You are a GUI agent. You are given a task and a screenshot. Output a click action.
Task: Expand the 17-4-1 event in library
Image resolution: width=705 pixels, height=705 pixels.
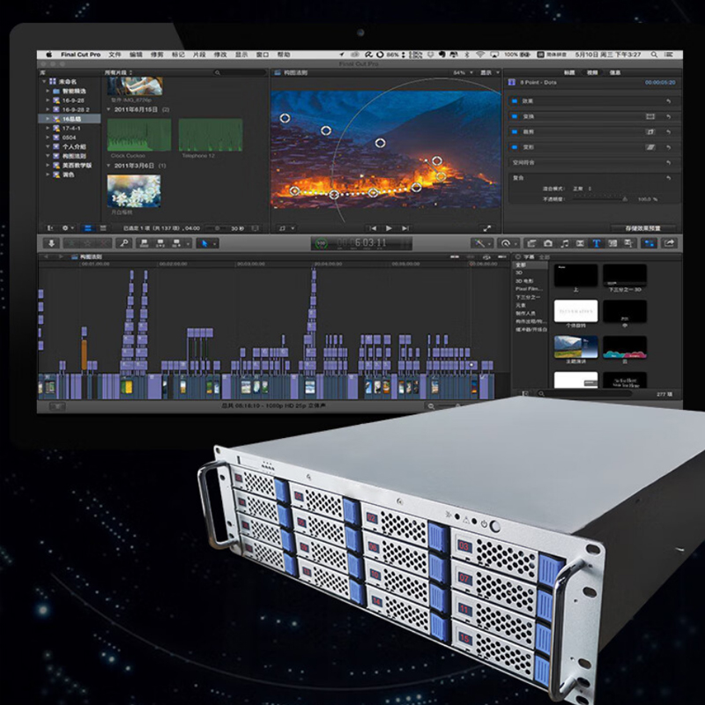click(48, 128)
